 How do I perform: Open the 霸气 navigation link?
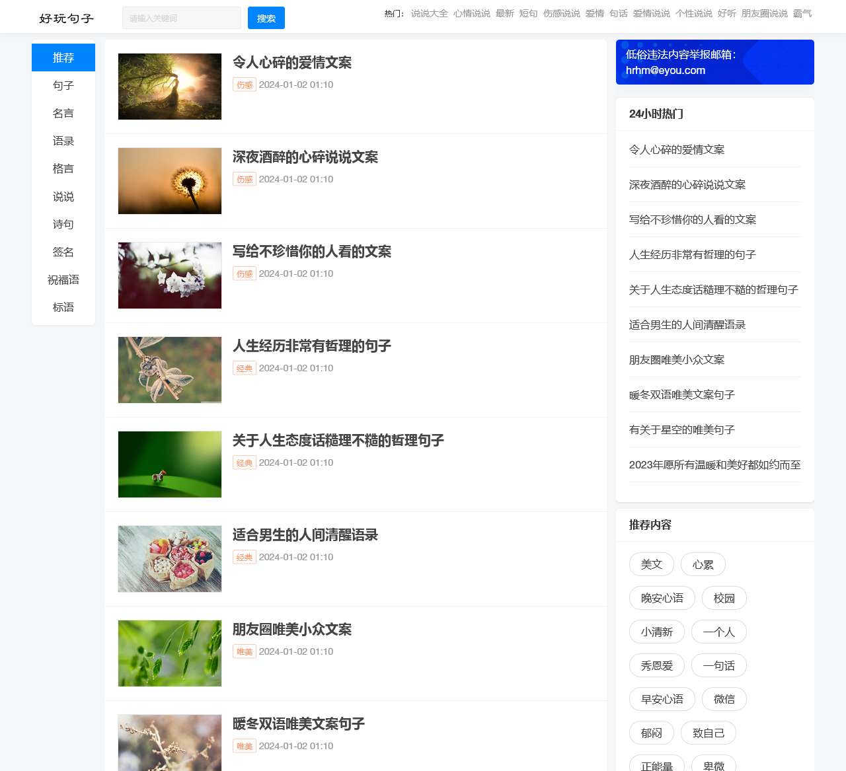click(x=804, y=13)
